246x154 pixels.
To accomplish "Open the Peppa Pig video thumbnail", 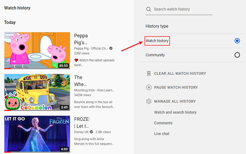I will 37,51.
